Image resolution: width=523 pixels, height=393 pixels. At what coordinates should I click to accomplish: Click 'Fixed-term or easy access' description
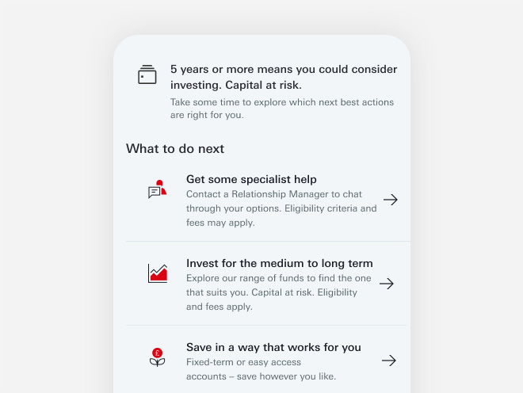click(x=243, y=362)
